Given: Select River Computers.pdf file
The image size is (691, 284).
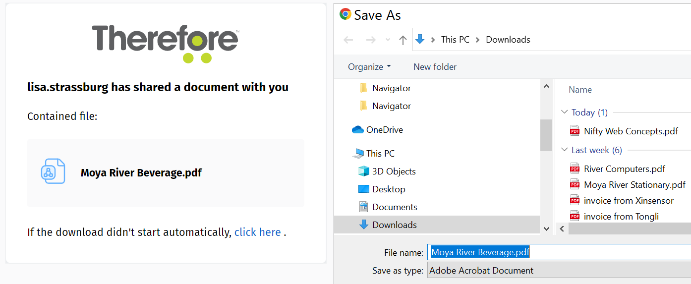Looking at the screenshot, I should 624,169.
